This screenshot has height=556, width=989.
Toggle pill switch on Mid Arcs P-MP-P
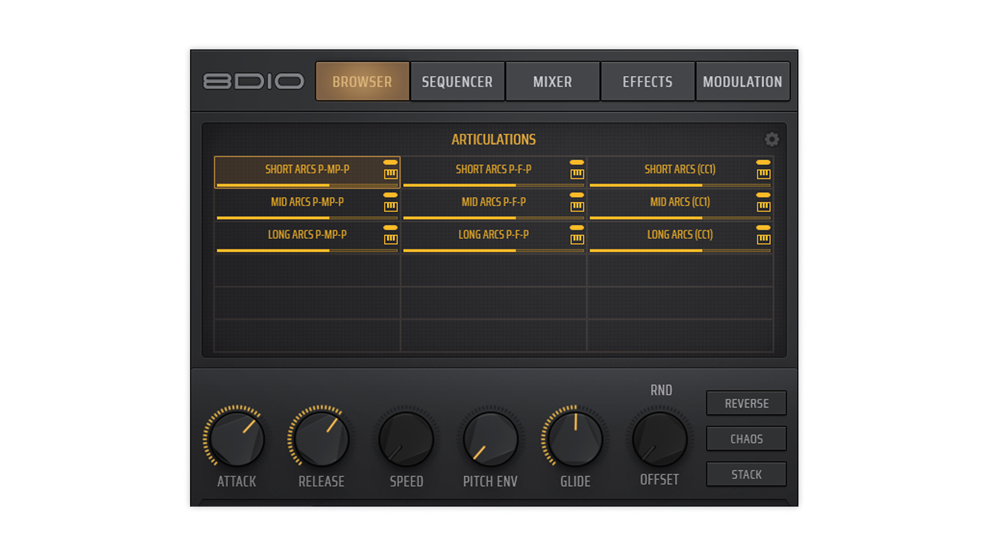pos(390,195)
